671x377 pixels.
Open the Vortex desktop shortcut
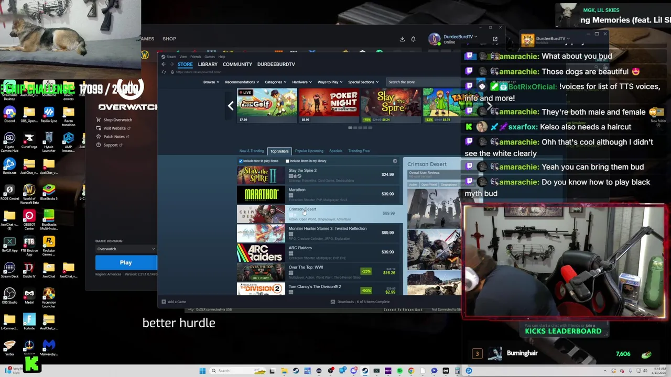[x=9, y=348]
